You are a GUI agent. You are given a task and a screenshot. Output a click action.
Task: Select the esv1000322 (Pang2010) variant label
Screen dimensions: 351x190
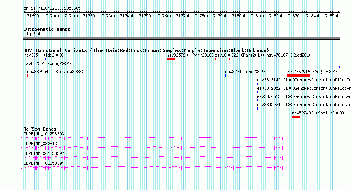click(x=239, y=55)
